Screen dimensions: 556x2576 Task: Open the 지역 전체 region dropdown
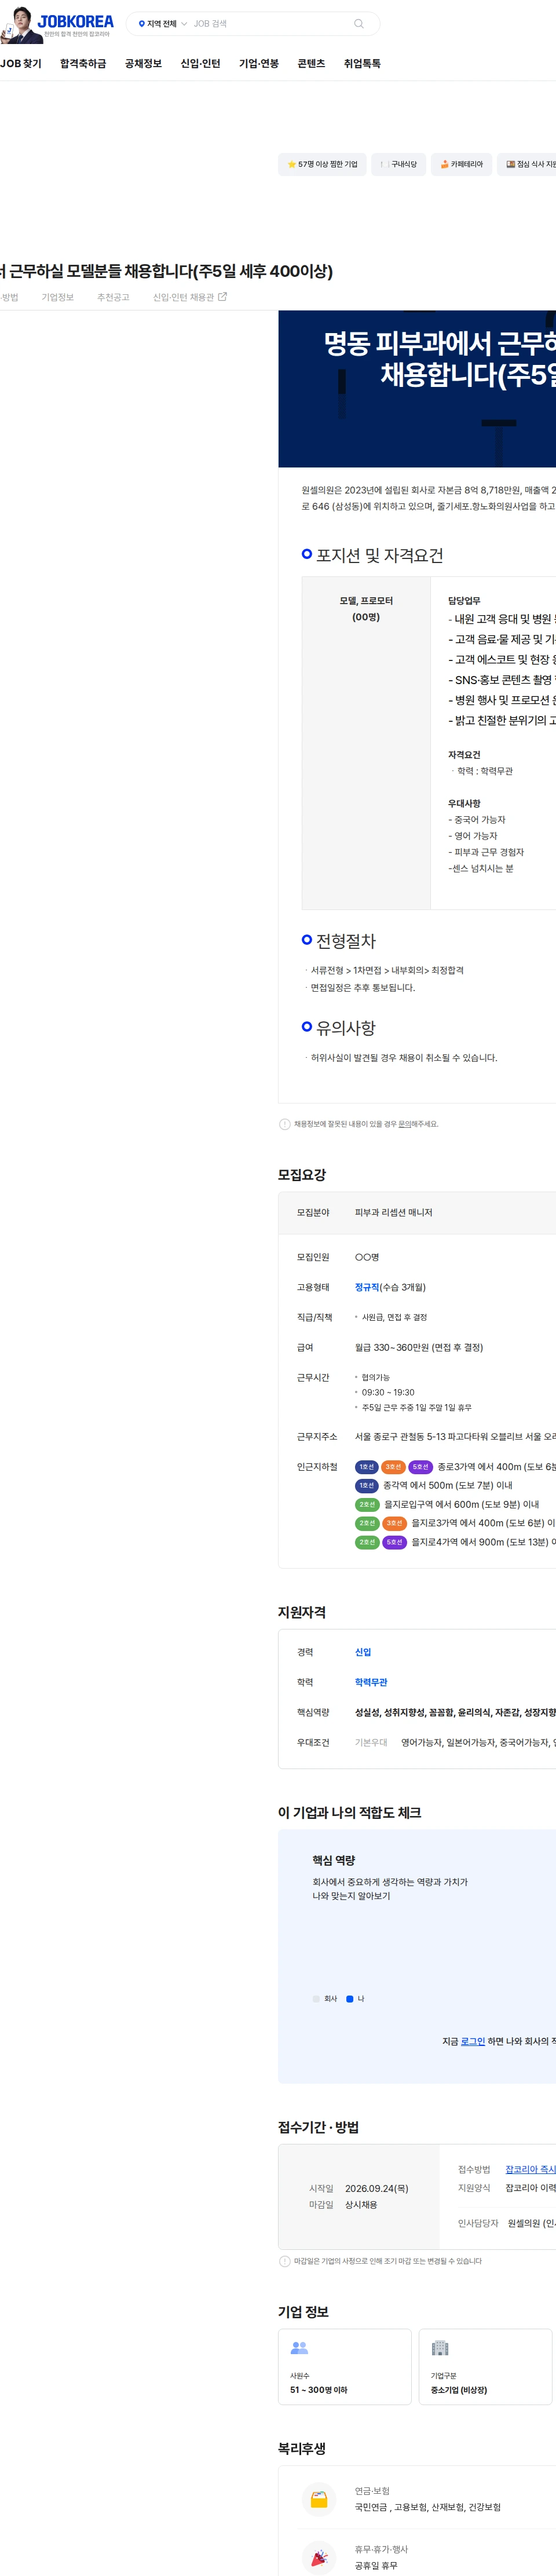coord(163,24)
